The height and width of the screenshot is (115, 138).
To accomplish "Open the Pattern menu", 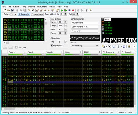I will point(16,7).
